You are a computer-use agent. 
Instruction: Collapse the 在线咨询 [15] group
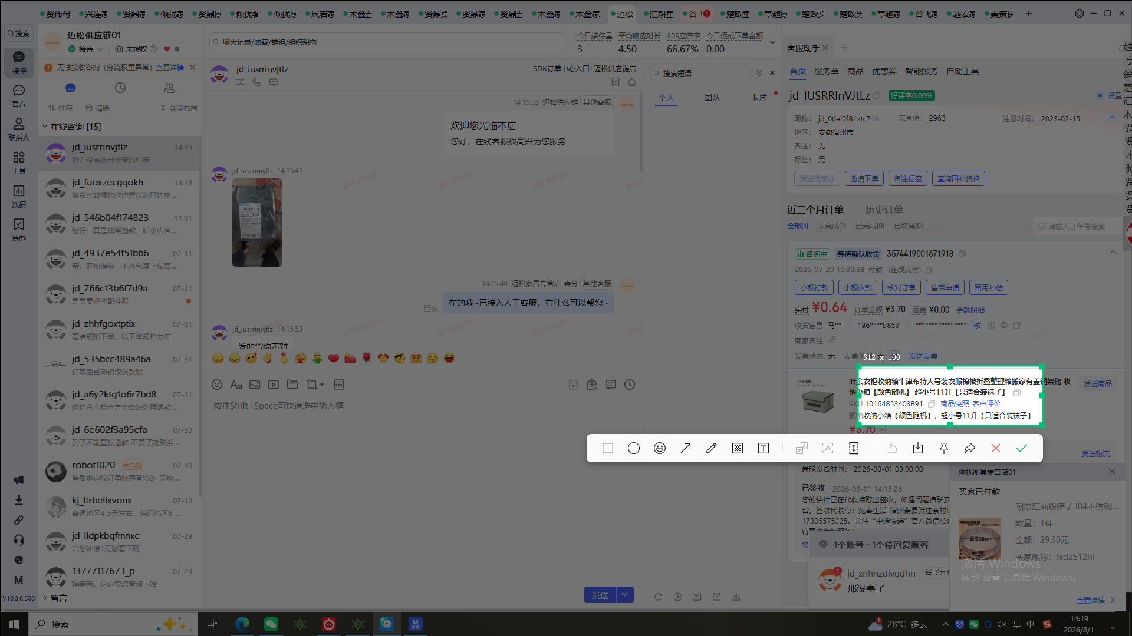coord(45,127)
